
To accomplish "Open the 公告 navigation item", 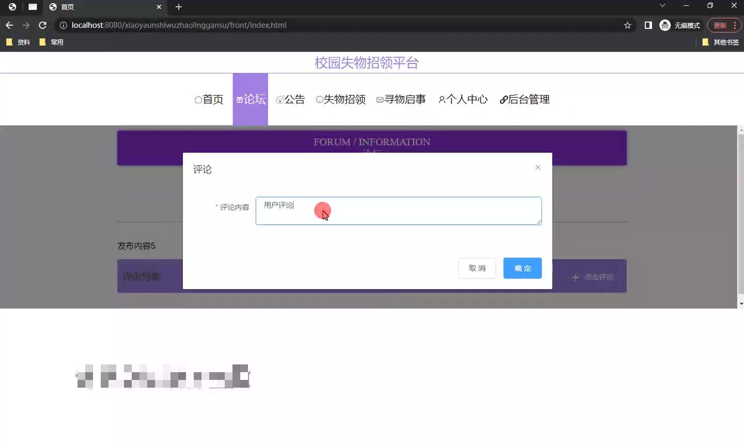I will click(290, 99).
